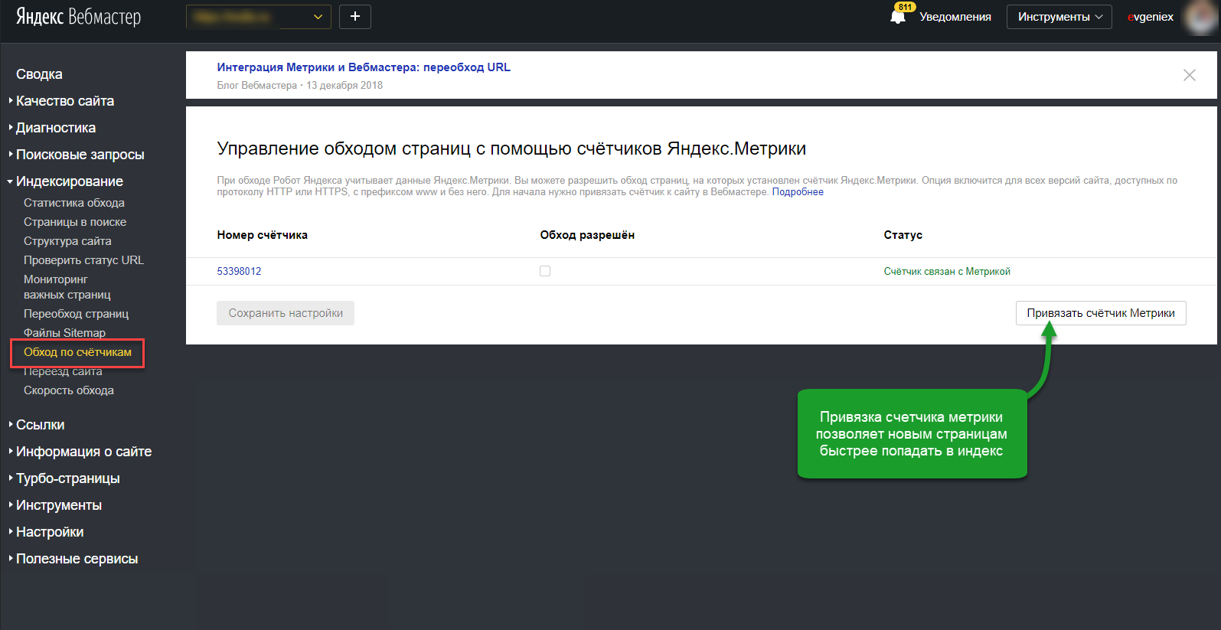Click Блог Вебмастера date caption
This screenshot has height=630, width=1221.
coord(299,86)
